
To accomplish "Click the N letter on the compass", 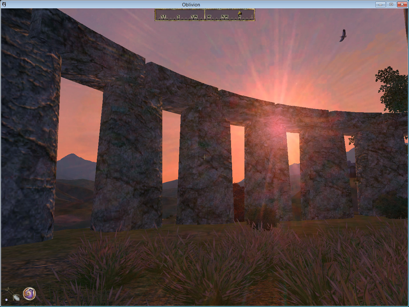I will [239, 17].
